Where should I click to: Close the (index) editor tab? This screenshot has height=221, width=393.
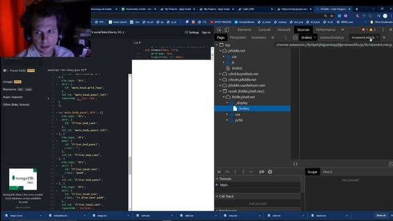pos(314,37)
